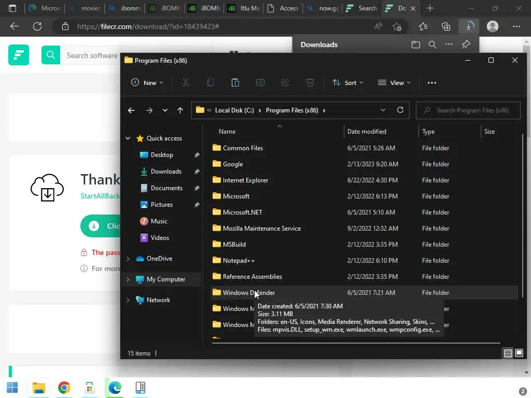
Task: Open the Windows Start menu
Action: (x=12, y=388)
